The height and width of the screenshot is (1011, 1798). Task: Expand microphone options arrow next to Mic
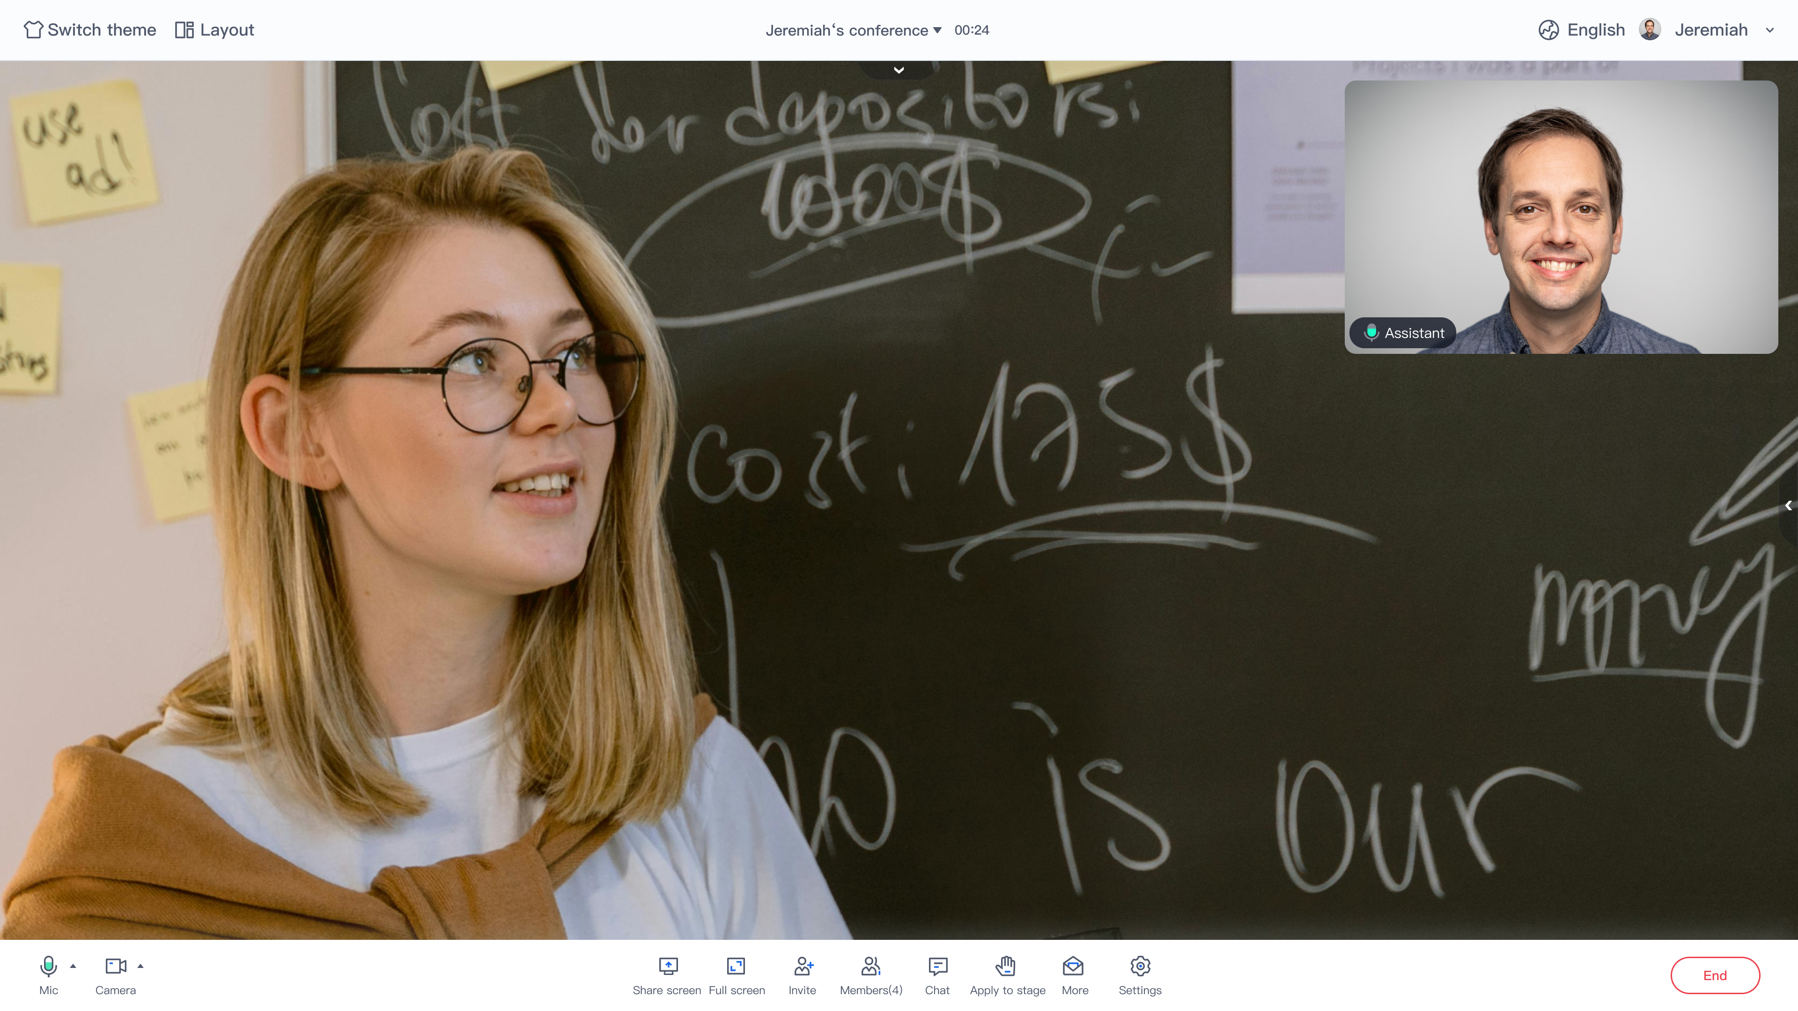pos(74,967)
